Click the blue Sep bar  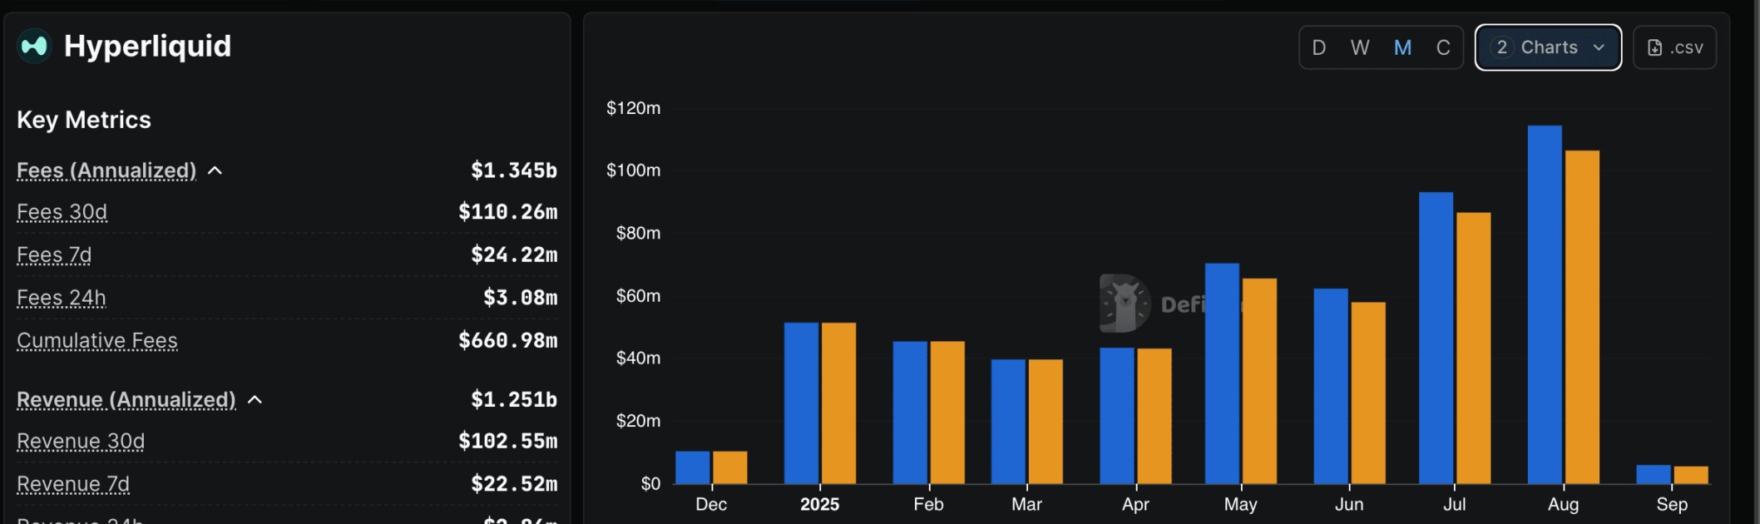[1654, 474]
